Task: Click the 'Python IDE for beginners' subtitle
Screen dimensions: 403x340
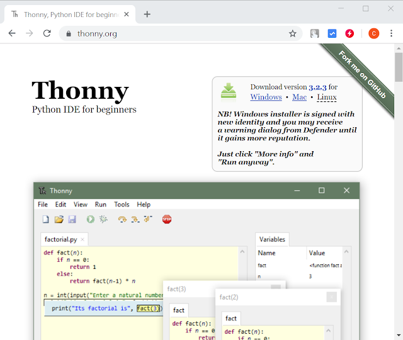Action: pos(84,110)
